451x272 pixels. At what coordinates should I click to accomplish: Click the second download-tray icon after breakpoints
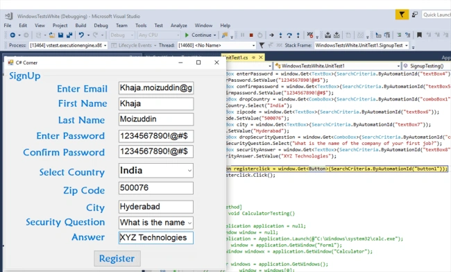tap(337, 35)
